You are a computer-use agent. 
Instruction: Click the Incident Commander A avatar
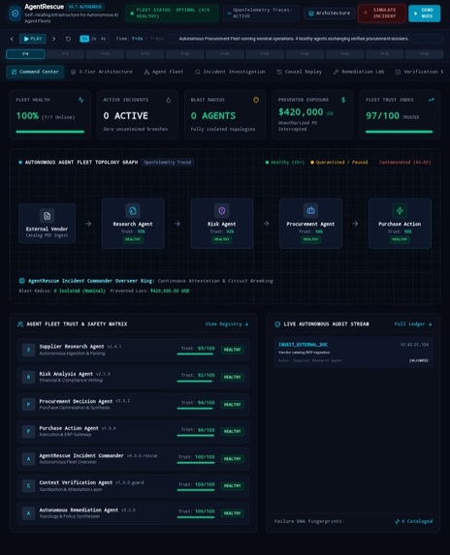pyautogui.click(x=28, y=459)
